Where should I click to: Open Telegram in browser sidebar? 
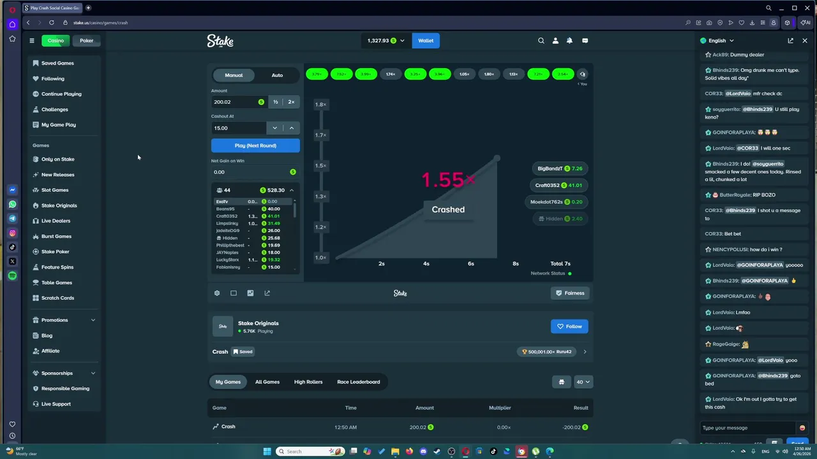(x=12, y=219)
